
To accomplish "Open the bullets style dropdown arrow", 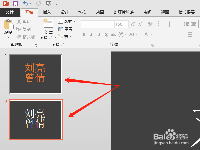I will (166, 24).
